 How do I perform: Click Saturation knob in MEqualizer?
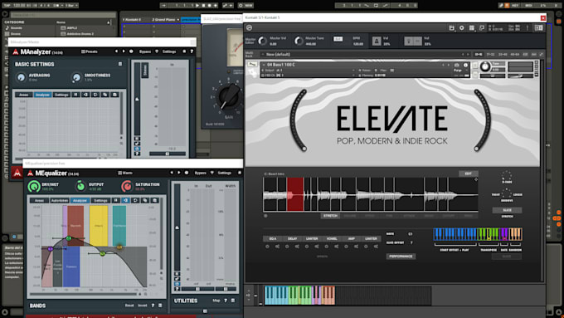pos(127,186)
